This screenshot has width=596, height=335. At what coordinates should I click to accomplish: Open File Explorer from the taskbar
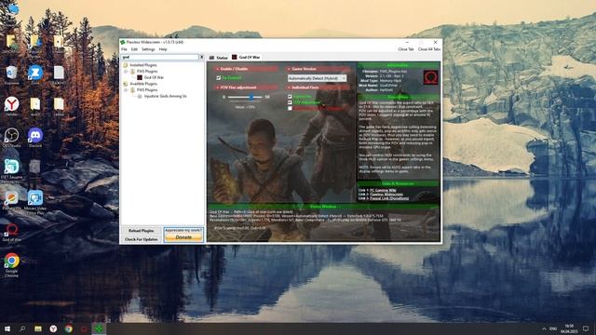37,328
